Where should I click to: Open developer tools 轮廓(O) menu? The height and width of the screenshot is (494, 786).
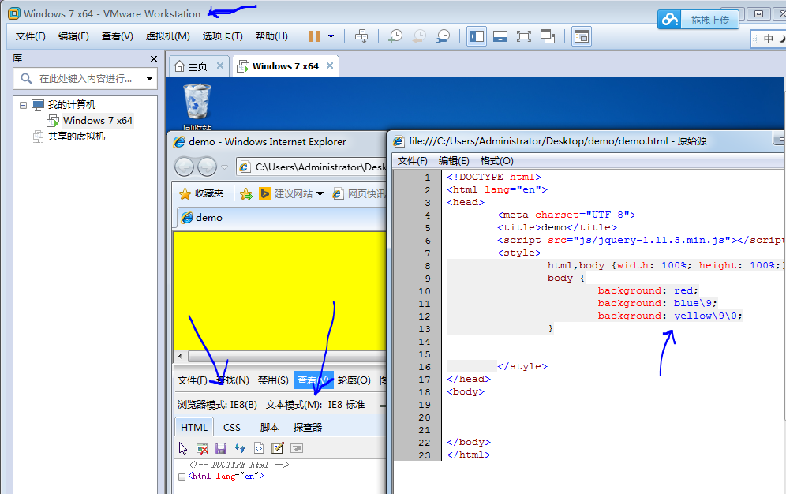pyautogui.click(x=354, y=380)
